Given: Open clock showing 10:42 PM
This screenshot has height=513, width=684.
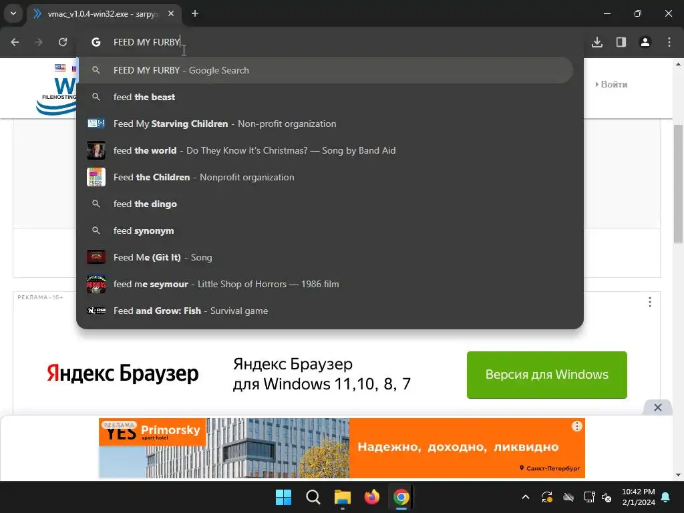Looking at the screenshot, I should (638, 497).
